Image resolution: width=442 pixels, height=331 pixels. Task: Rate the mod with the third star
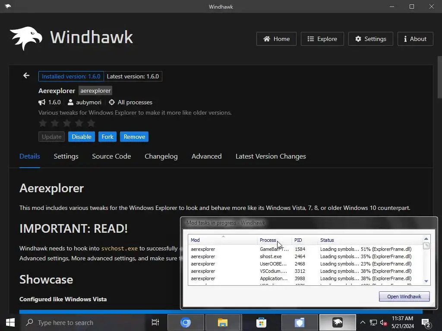click(67, 123)
